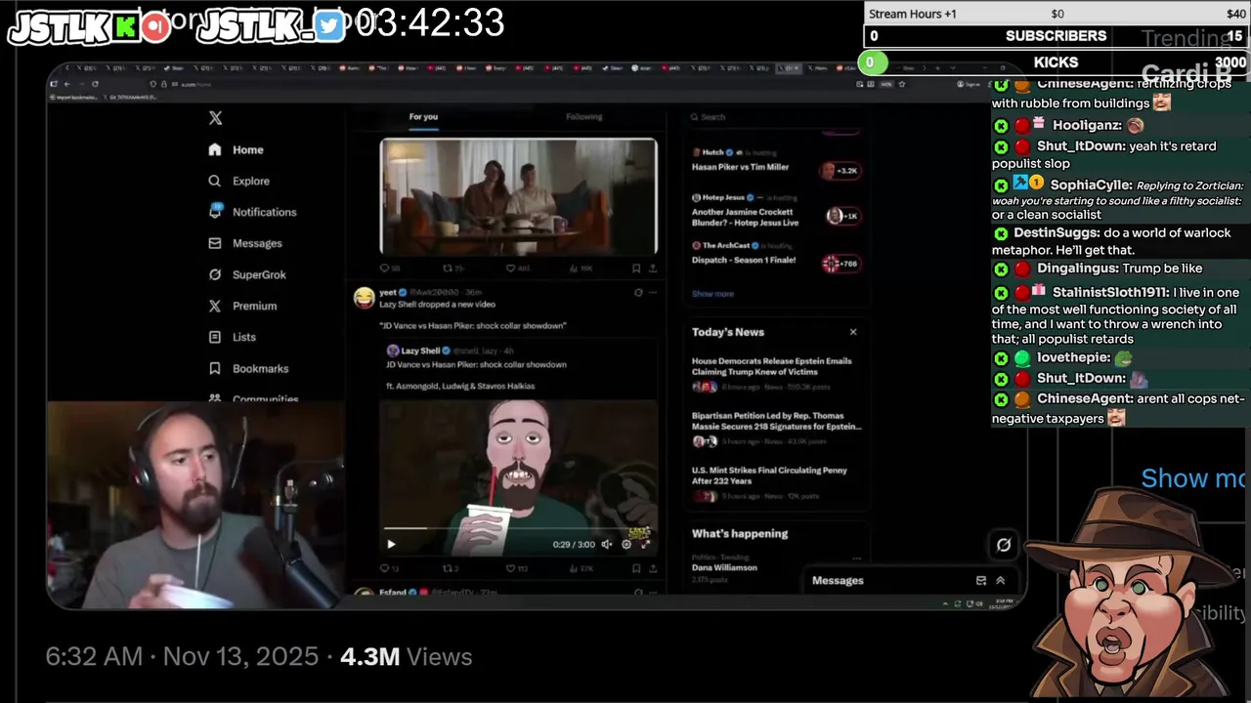View analytics of Lazy Shell video post
Screen dimensions: 1251x703
581,568
